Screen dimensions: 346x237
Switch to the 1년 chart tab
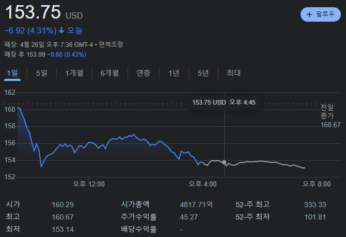coord(174,73)
